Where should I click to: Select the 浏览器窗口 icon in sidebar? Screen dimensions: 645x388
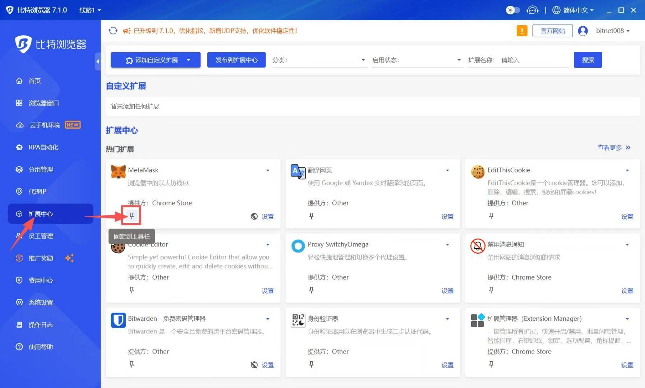coord(19,103)
